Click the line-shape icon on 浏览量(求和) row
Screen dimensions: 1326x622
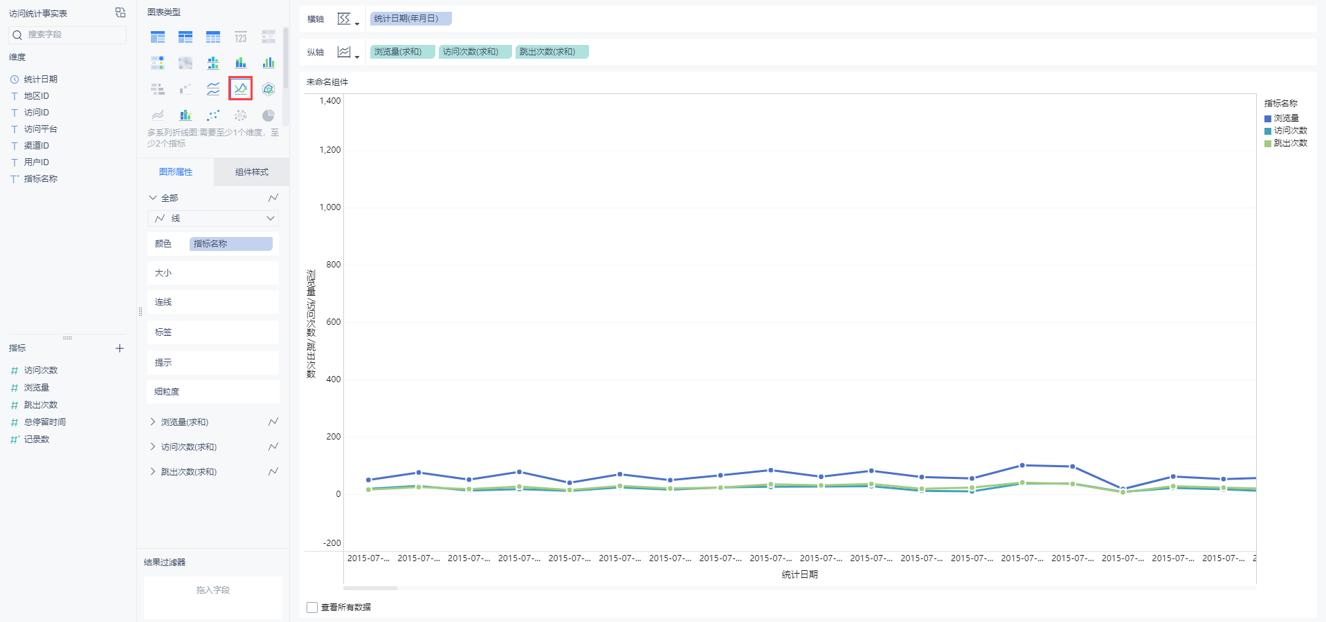click(x=273, y=422)
